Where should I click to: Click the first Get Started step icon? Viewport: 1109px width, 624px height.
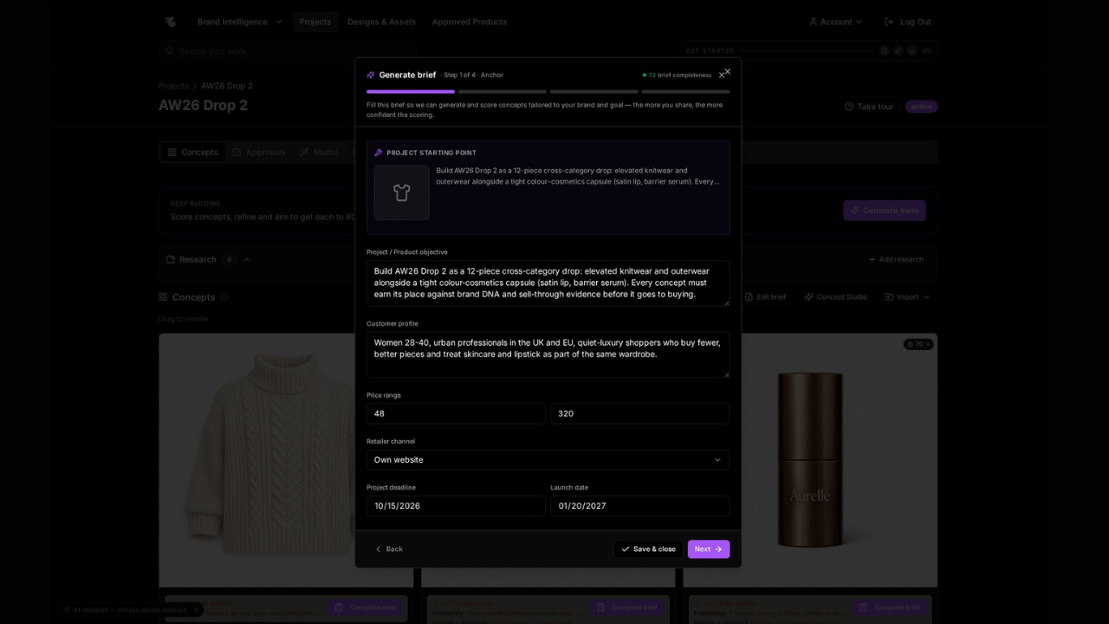pyautogui.click(x=885, y=51)
